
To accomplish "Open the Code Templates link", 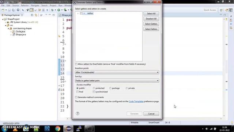I will 136,102.
